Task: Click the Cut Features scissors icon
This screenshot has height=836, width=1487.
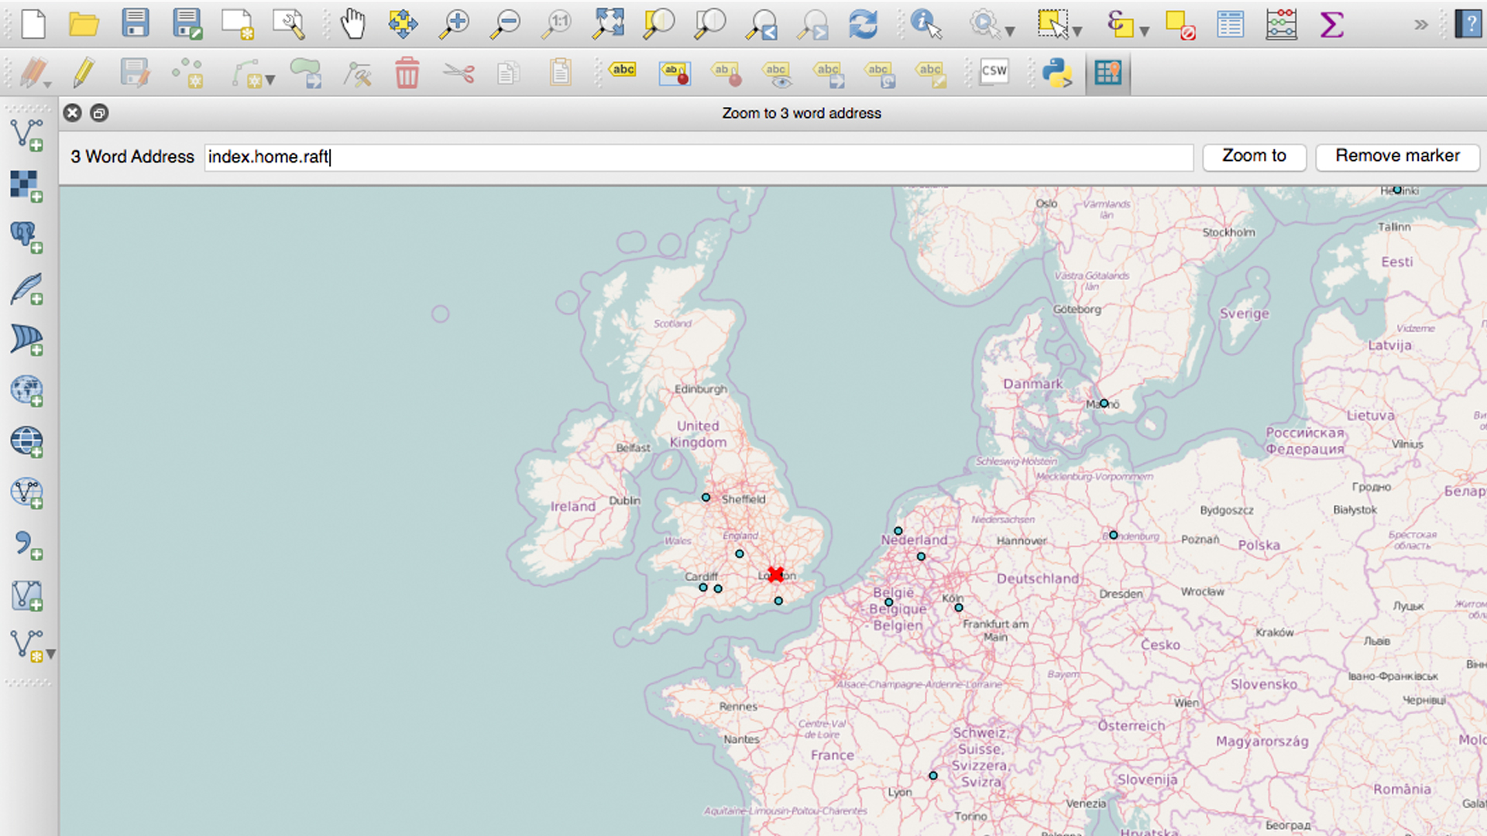Action: point(458,74)
